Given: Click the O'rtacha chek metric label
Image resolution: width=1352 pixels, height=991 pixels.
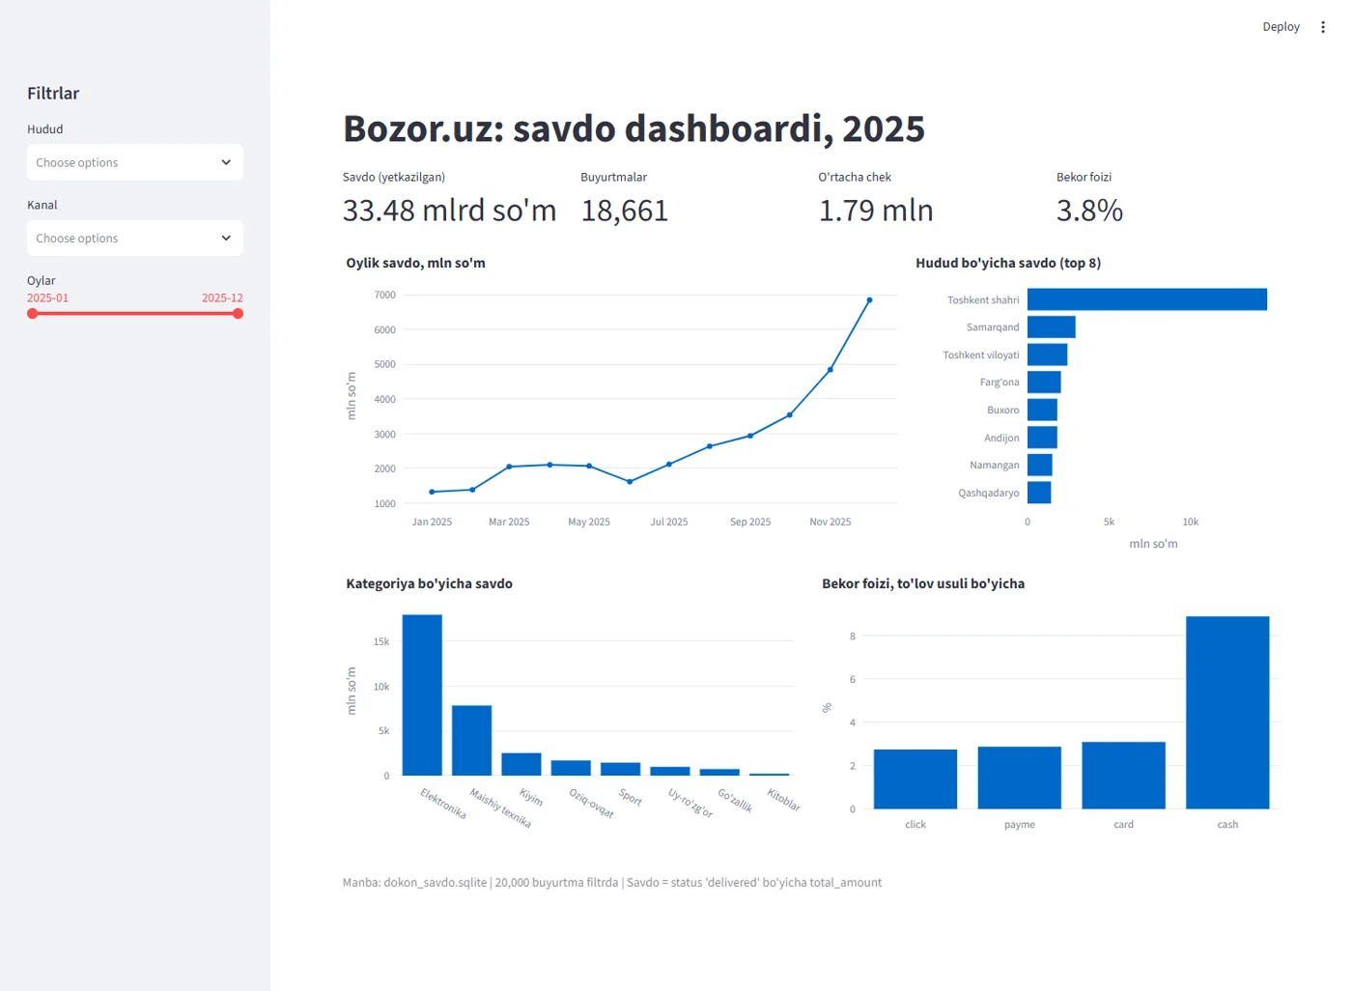Looking at the screenshot, I should (x=855, y=177).
